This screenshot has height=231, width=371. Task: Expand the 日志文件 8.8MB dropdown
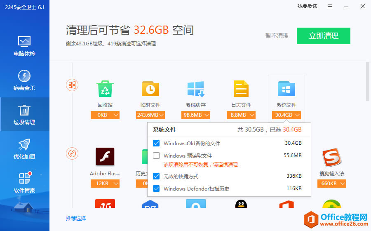pos(241,115)
